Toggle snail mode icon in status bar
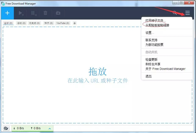Image resolution: width=196 pixels, height=133 pixels. [x=6, y=128]
